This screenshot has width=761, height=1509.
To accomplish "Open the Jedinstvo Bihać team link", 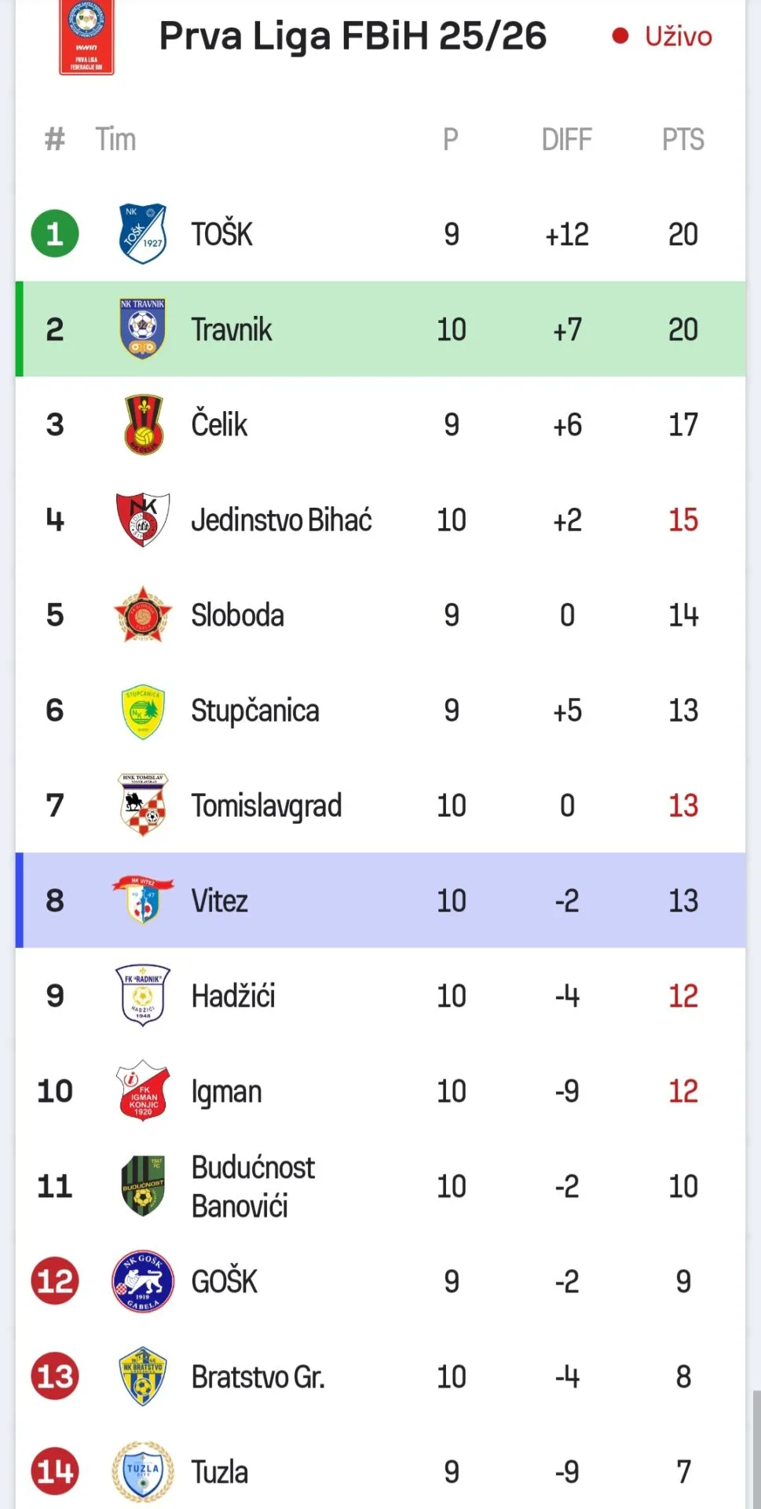I will pos(281,520).
